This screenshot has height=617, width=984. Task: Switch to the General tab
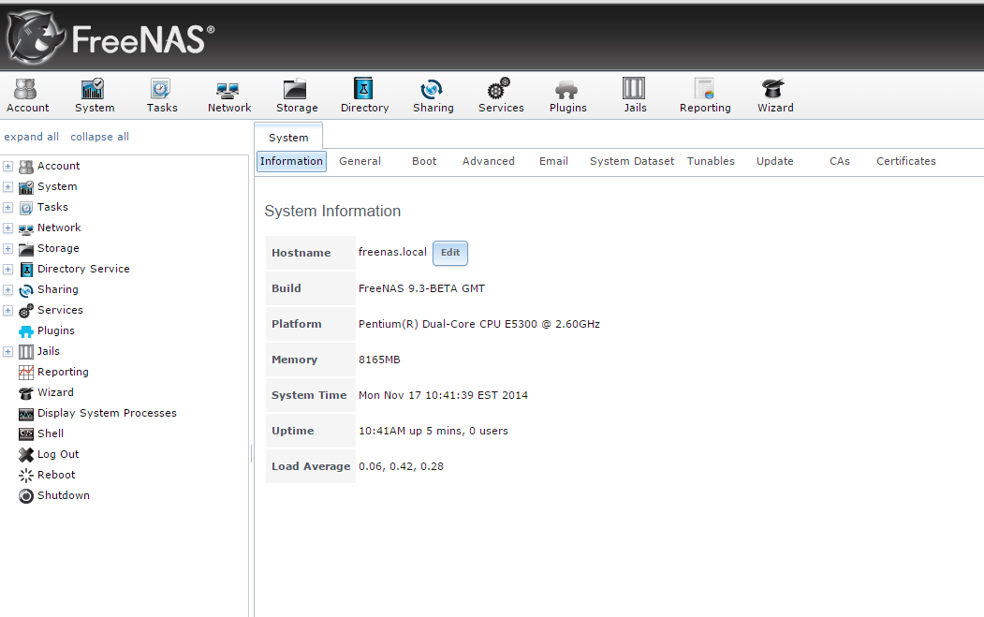pyautogui.click(x=360, y=161)
